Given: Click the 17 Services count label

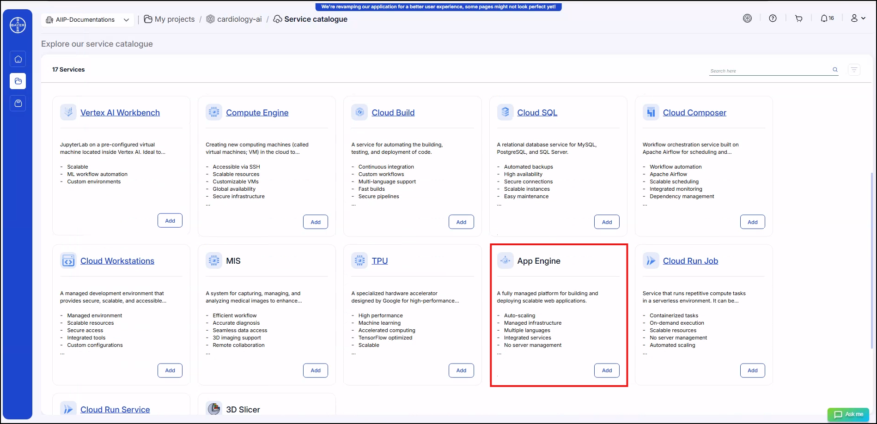Looking at the screenshot, I should tap(68, 70).
